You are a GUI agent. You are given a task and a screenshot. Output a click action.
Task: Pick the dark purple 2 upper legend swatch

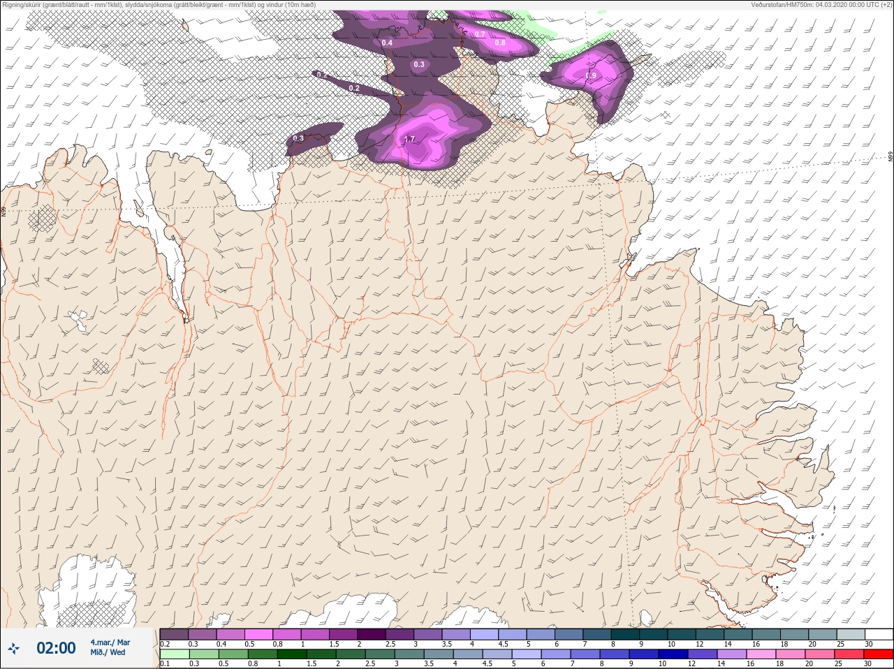(x=372, y=634)
